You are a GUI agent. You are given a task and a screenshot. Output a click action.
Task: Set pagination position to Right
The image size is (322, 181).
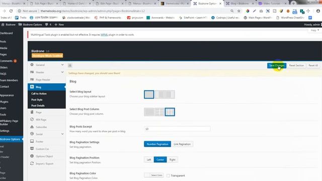pos(172,160)
